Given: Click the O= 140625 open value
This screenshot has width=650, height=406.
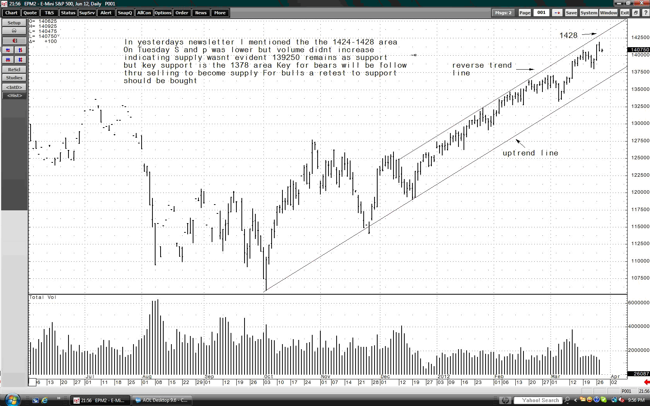Looking at the screenshot, I should (43, 21).
